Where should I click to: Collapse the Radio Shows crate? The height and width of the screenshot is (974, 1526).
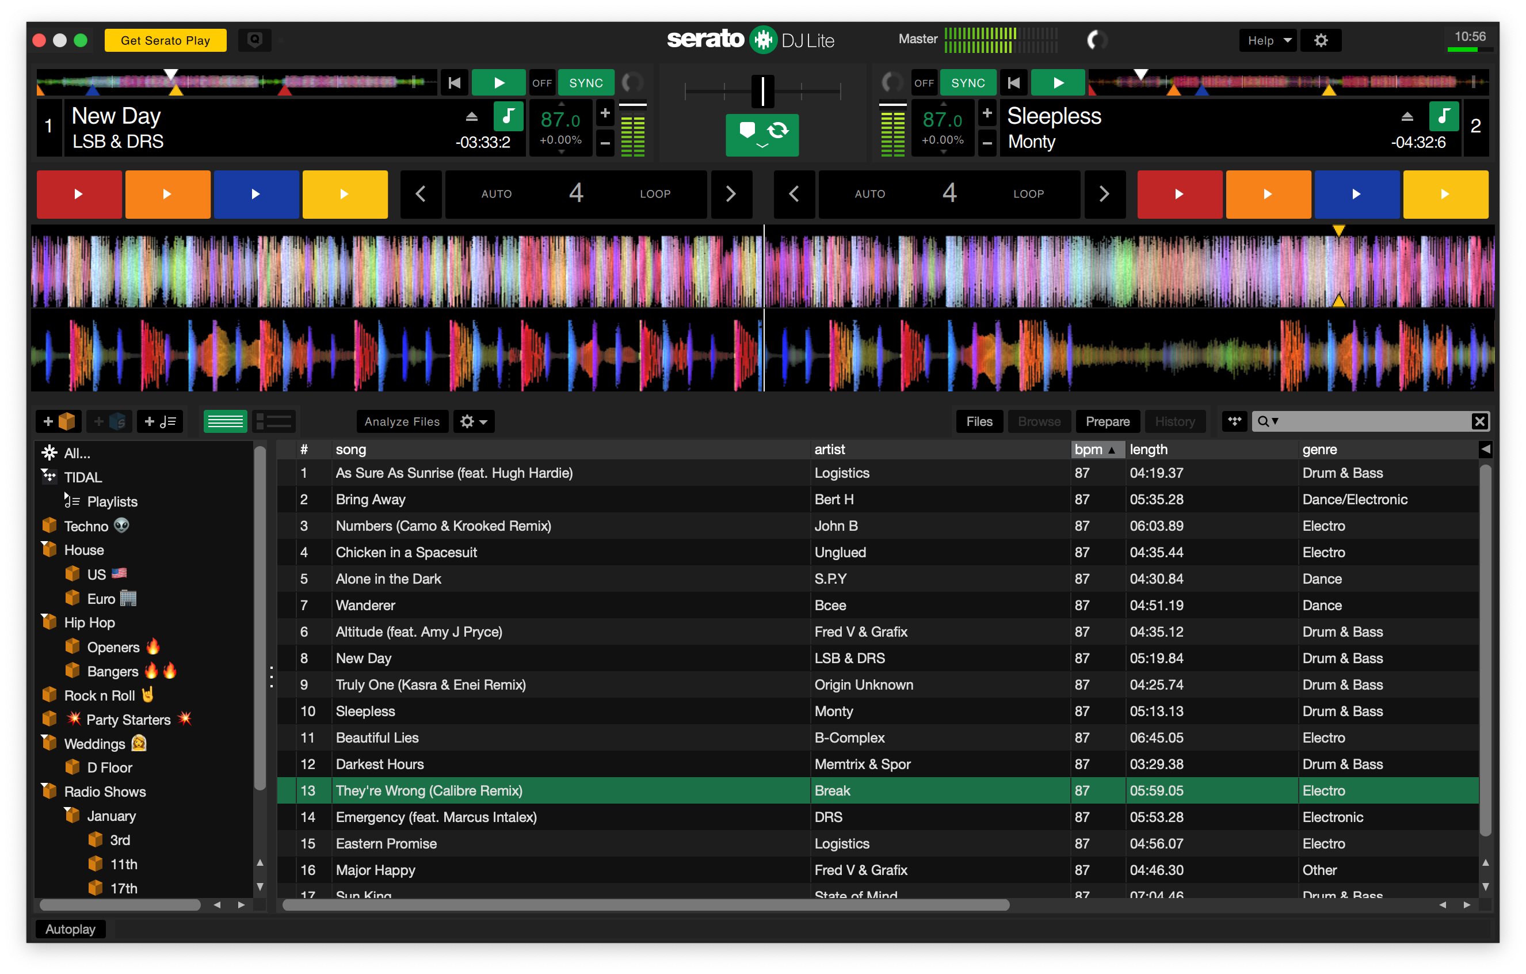click(45, 786)
